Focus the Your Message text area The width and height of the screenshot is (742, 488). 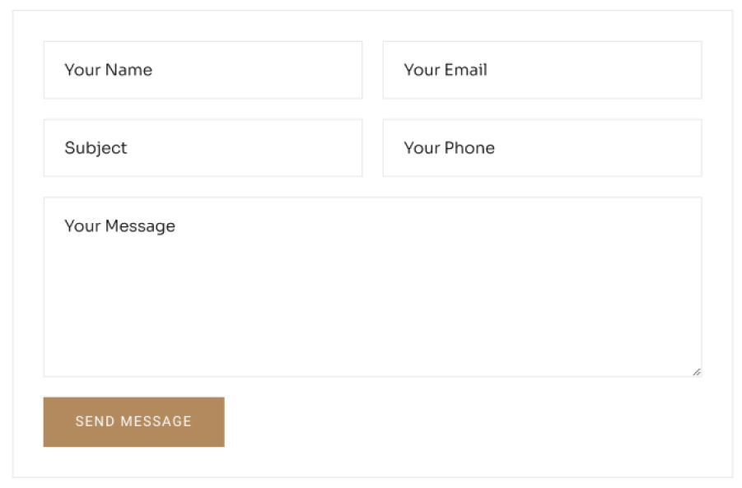(372, 286)
